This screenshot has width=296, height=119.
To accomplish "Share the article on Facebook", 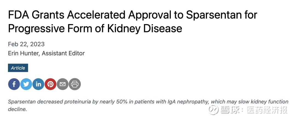I will [x=14, y=84].
